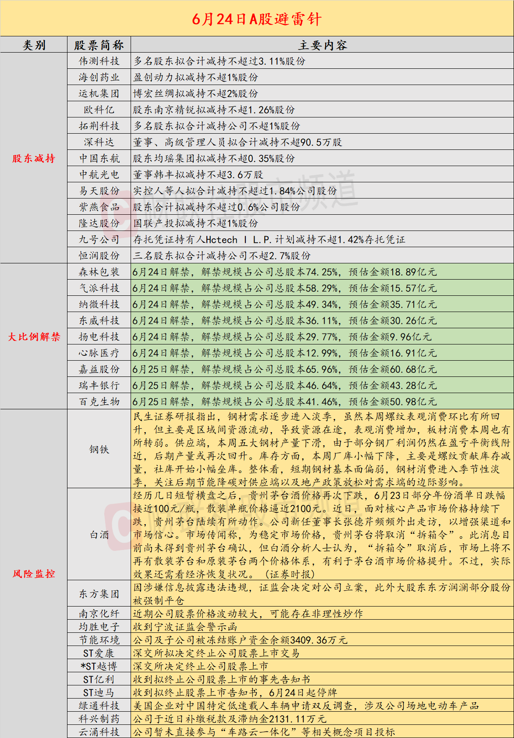Viewport: 514px width, 738px height.
Task: Select stock name 九号公司
Action: click(x=99, y=239)
